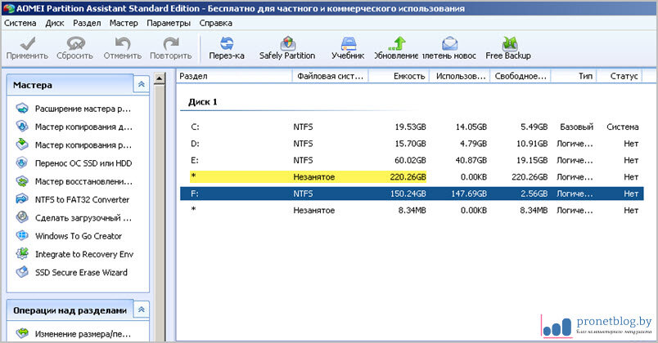Viewport: 658px width, 343px height.
Task: Click the SSD Secure Erase Wizard icon
Action: 22,272
